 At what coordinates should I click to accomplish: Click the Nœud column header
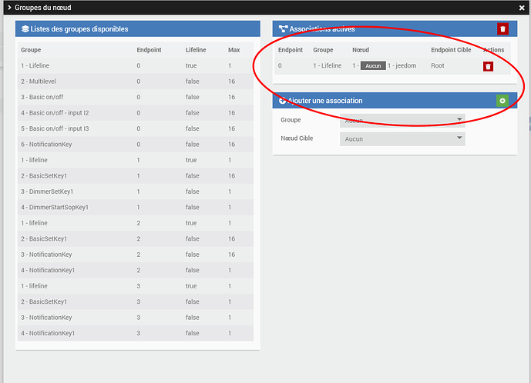click(x=361, y=50)
